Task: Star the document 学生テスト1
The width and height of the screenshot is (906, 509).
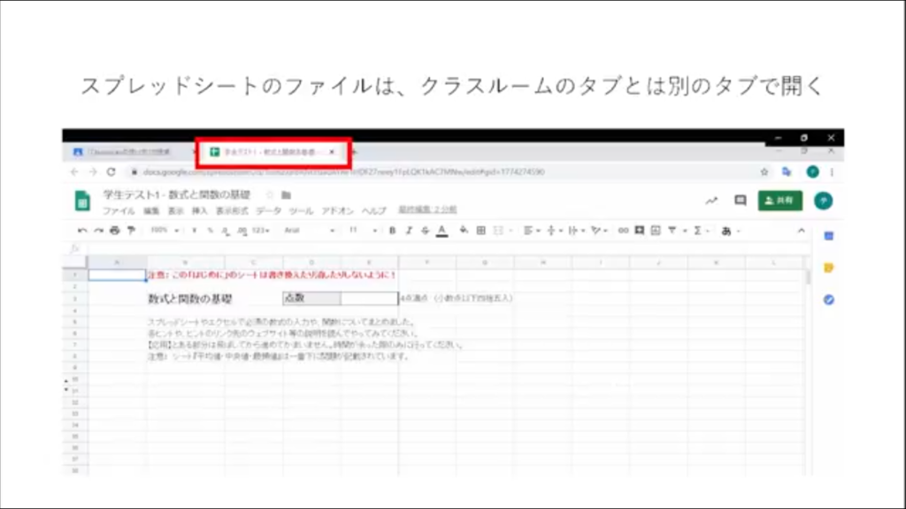Action: (x=269, y=195)
